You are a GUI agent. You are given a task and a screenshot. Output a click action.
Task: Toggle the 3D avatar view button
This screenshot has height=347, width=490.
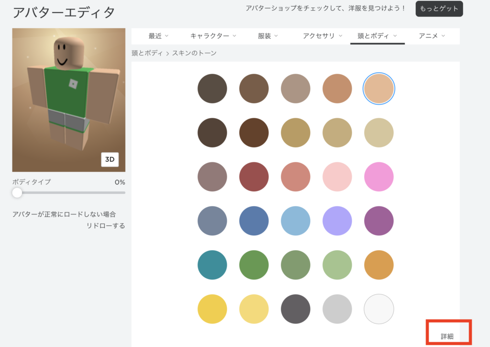[x=110, y=159]
